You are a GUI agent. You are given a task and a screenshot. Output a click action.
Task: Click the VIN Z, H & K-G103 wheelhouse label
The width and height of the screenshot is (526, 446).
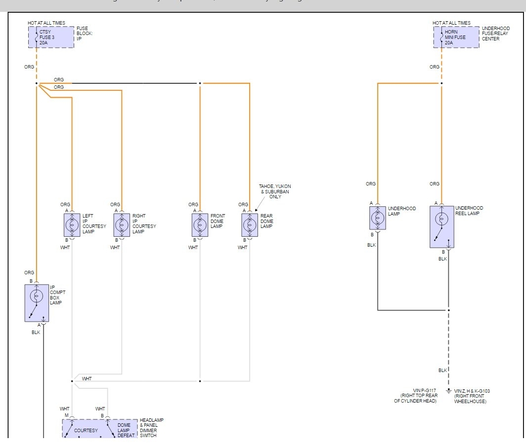point(472,396)
